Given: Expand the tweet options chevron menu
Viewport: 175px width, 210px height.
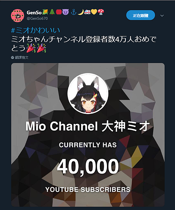Looking at the screenshot, I should pyautogui.click(x=162, y=16).
